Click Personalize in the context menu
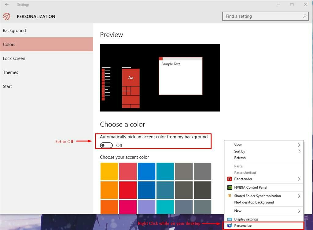The image size is (313, 230). tap(243, 225)
